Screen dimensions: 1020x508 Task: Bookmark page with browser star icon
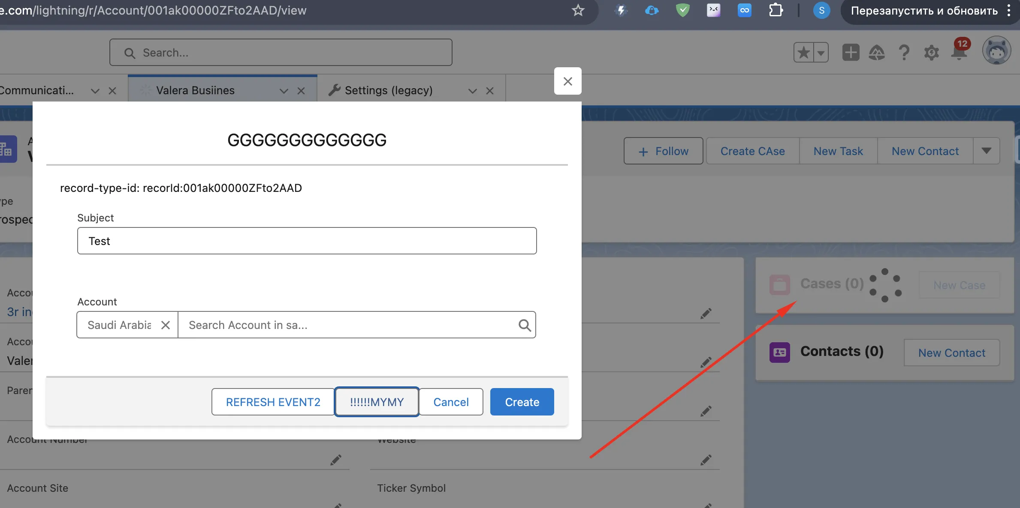coord(578,10)
